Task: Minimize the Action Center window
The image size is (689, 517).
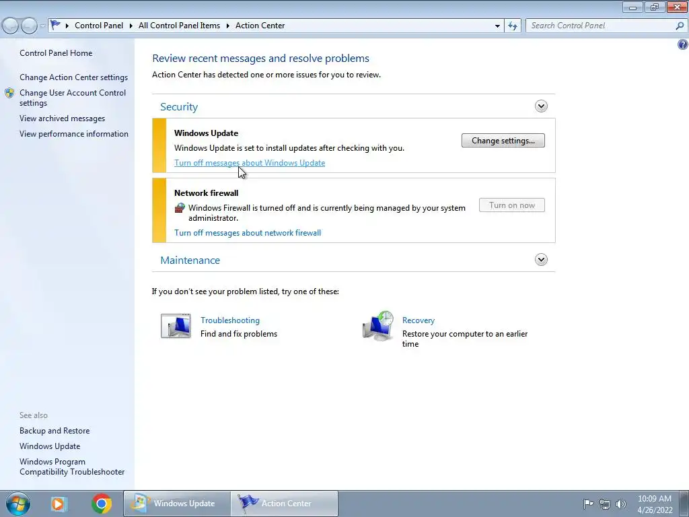Action: pos(632,7)
